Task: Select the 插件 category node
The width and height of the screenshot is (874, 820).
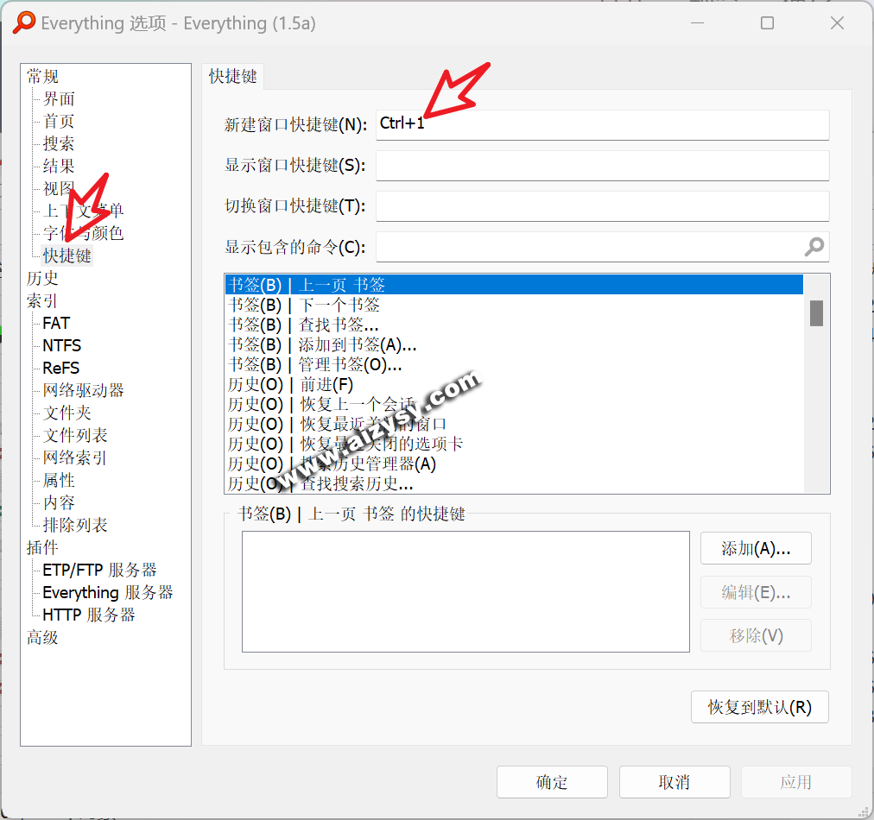Action: pyautogui.click(x=42, y=547)
